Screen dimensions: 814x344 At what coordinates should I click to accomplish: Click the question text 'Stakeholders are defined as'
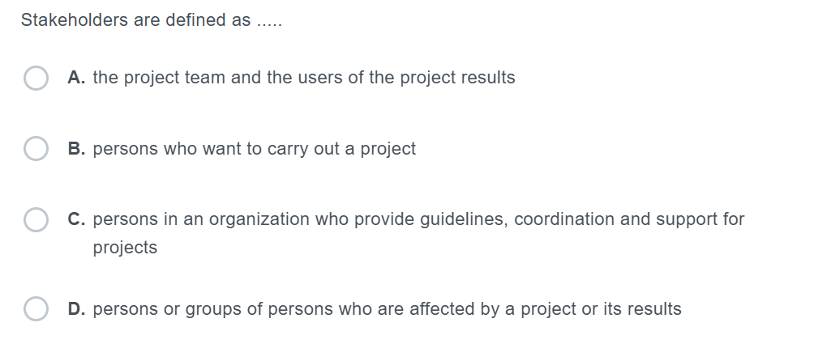pos(135,21)
